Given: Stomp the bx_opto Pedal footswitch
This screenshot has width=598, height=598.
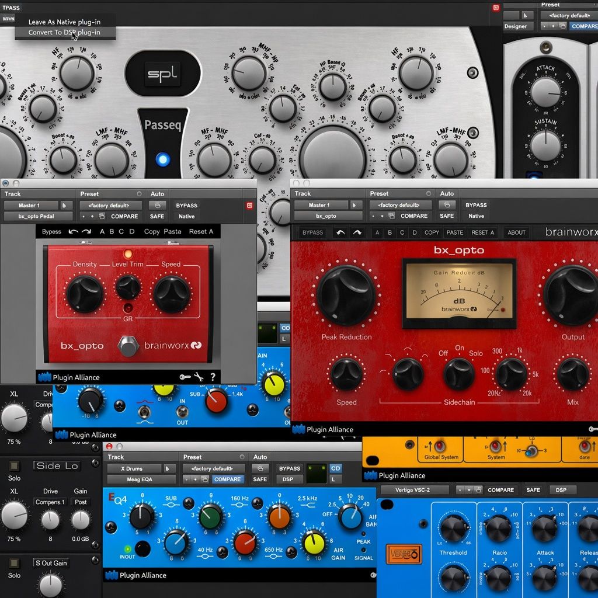Looking at the screenshot, I should tap(128, 346).
